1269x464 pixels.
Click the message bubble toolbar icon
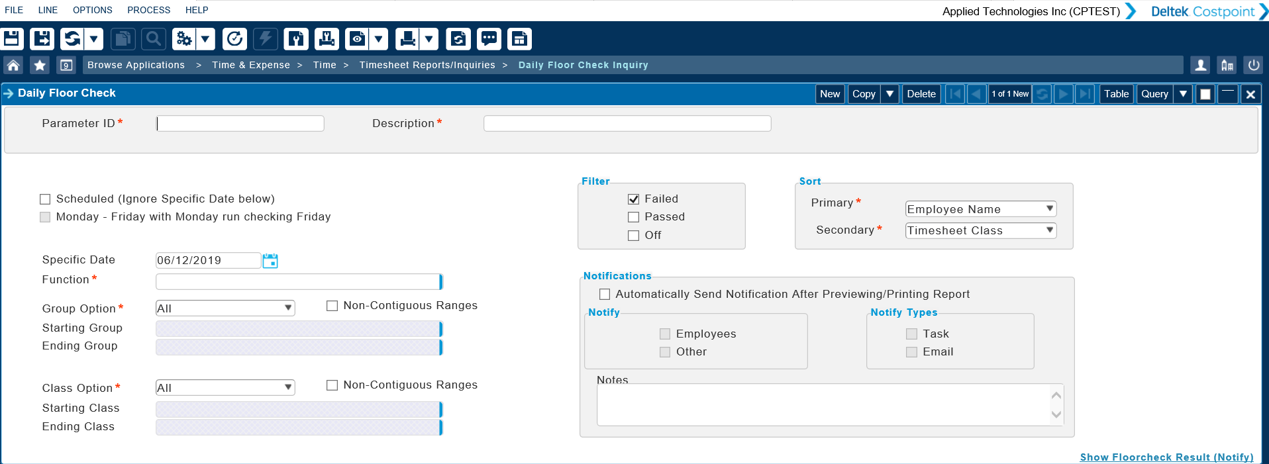489,39
